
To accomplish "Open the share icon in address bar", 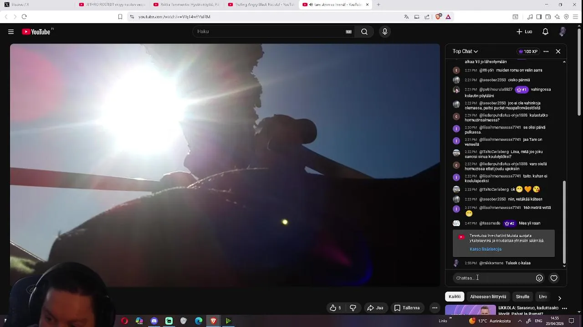I will (427, 17).
